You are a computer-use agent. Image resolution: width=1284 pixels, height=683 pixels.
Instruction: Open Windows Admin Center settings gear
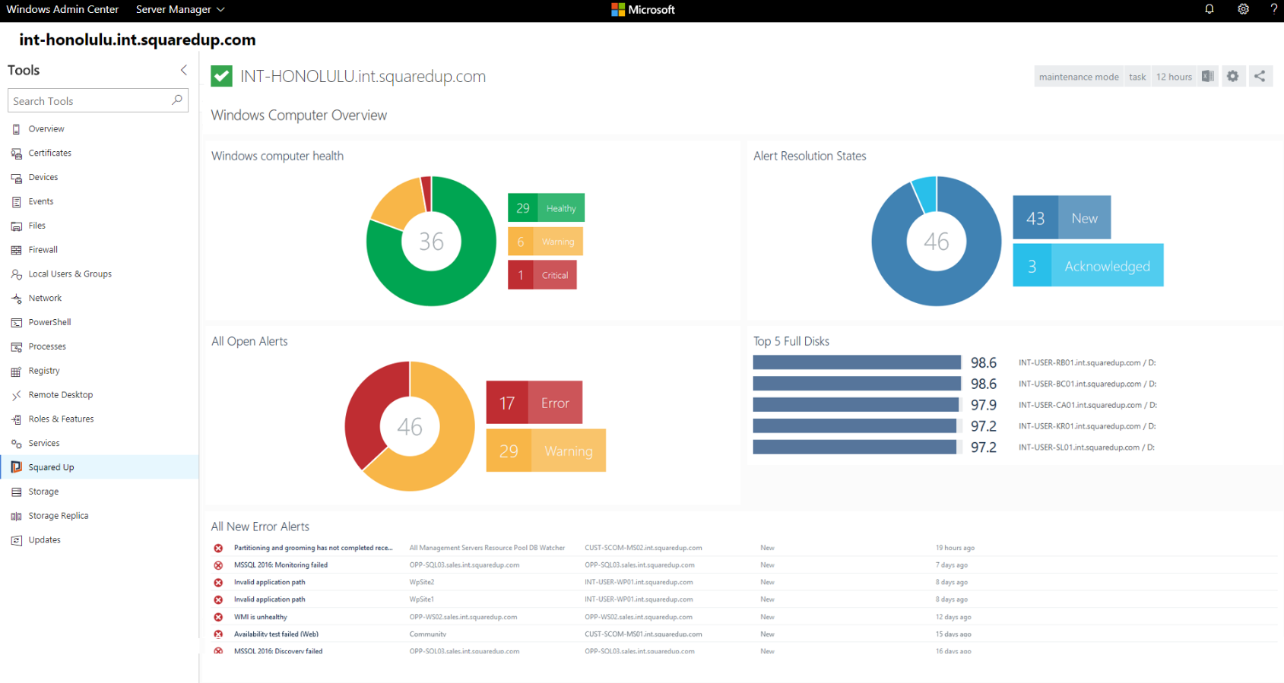(1243, 9)
